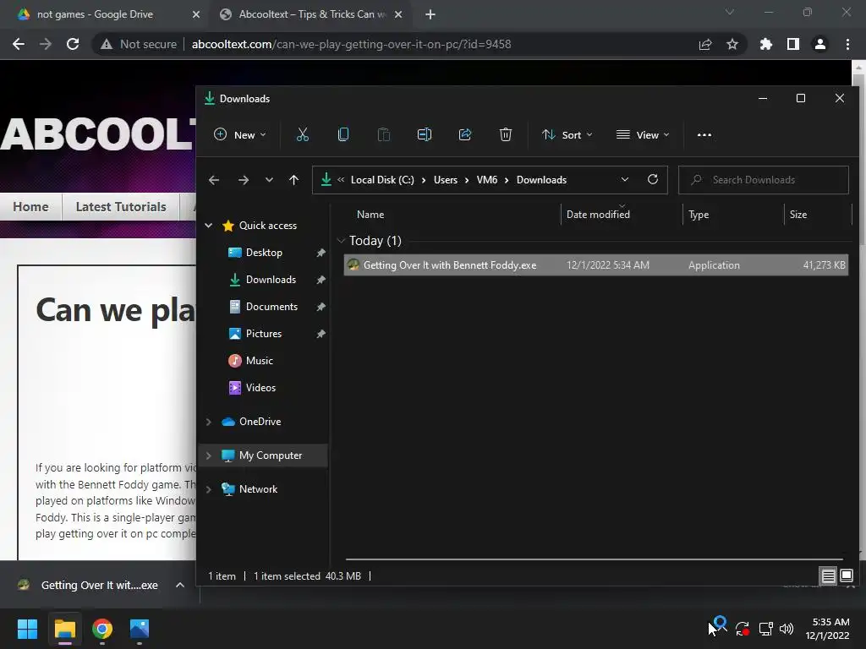This screenshot has height=649, width=866.
Task: Close the Abcooltext browser tab
Action: 398,14
